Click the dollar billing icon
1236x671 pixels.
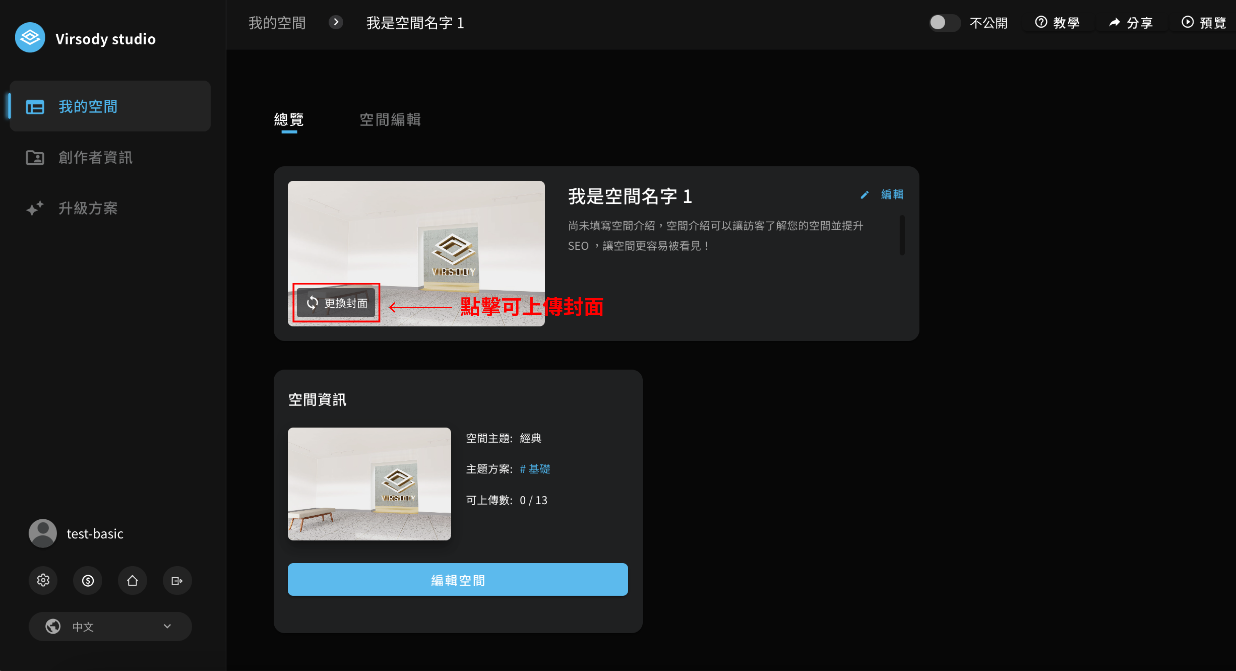tap(88, 580)
